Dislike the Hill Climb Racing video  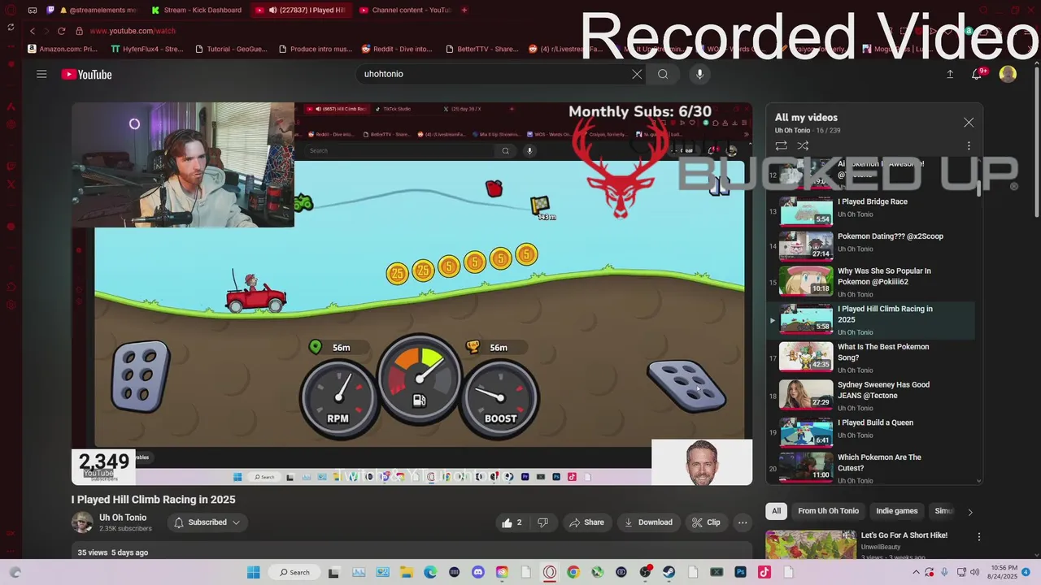point(542,522)
